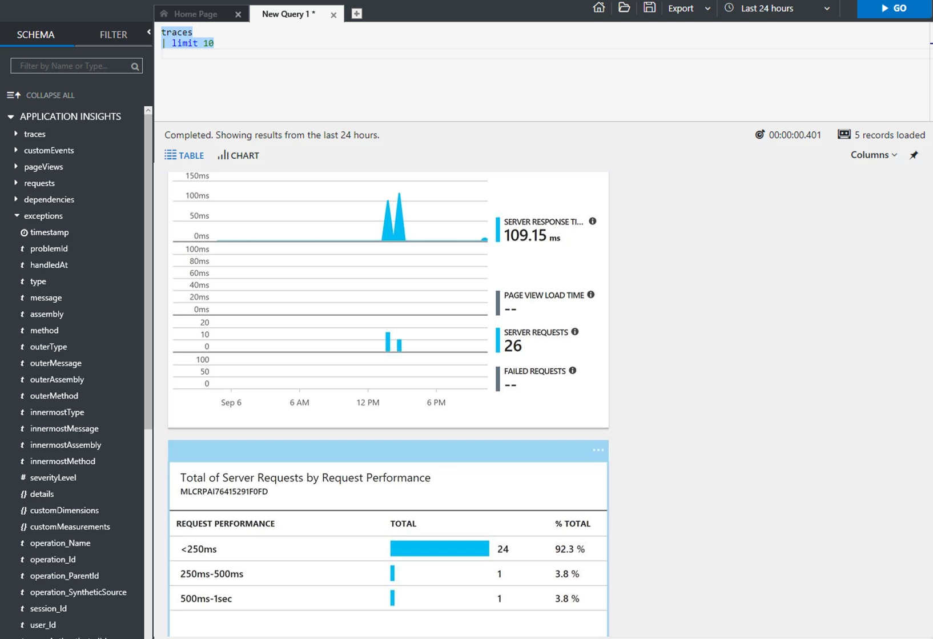The height and width of the screenshot is (639, 933).
Task: Click the add new query tab plus icon
Action: coord(357,14)
